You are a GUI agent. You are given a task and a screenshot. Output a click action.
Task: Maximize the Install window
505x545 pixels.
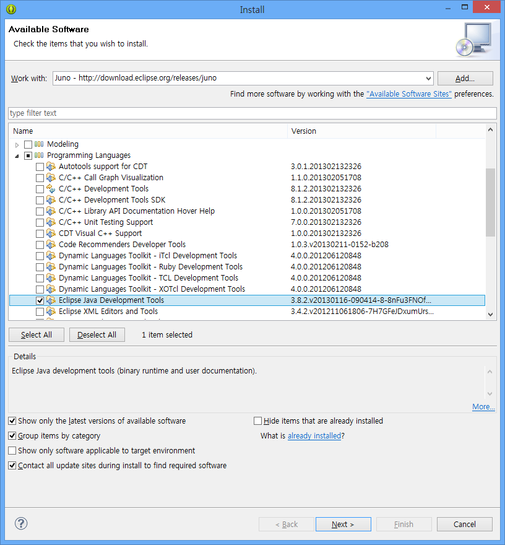click(465, 7)
